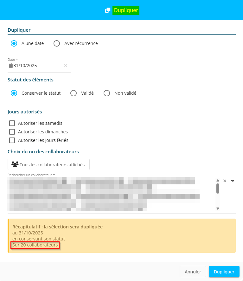This screenshot has height=281, width=243.
Task: Confirm with the blue Dupliquer button
Action: [224, 272]
